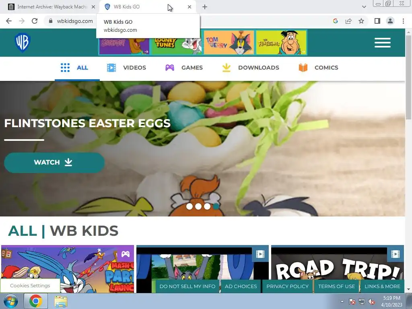Click the film badge on Tom video card
The width and height of the screenshot is (412, 309).
[x=260, y=254]
